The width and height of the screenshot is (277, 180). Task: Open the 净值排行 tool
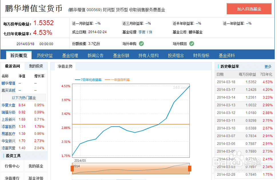tap(12, 177)
